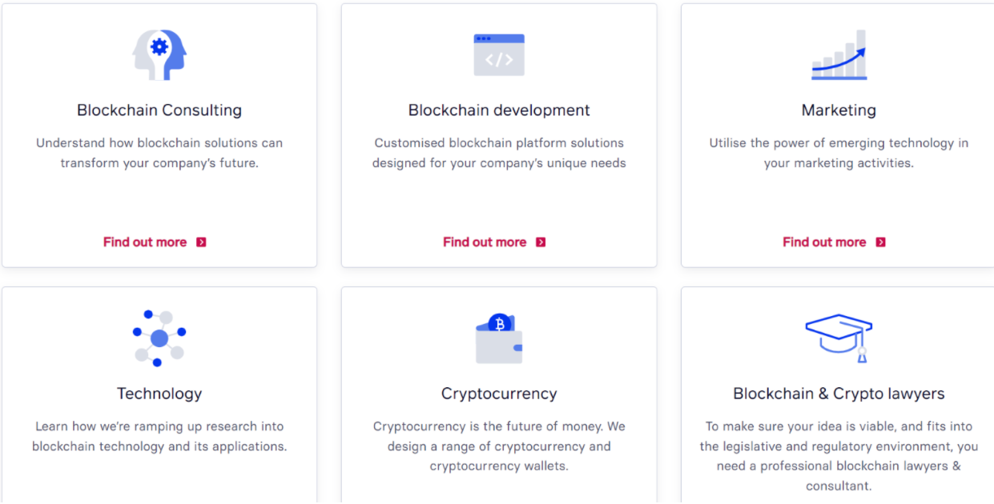This screenshot has width=994, height=504.
Task: Click the red arrow icon under Marketing
Action: (x=880, y=242)
